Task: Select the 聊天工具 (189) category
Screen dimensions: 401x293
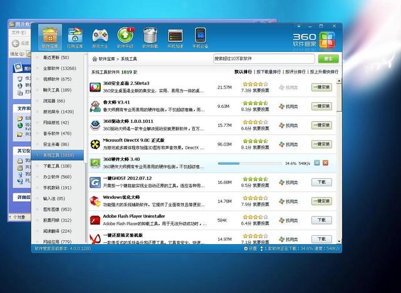Action: coord(58,90)
